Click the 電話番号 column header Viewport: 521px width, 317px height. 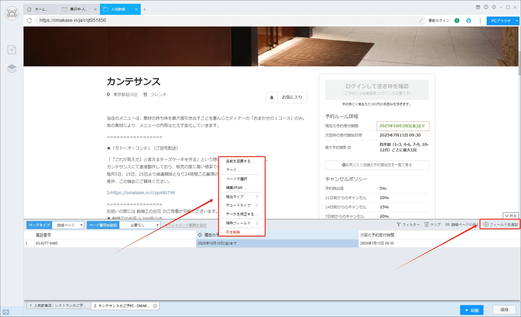(114, 235)
